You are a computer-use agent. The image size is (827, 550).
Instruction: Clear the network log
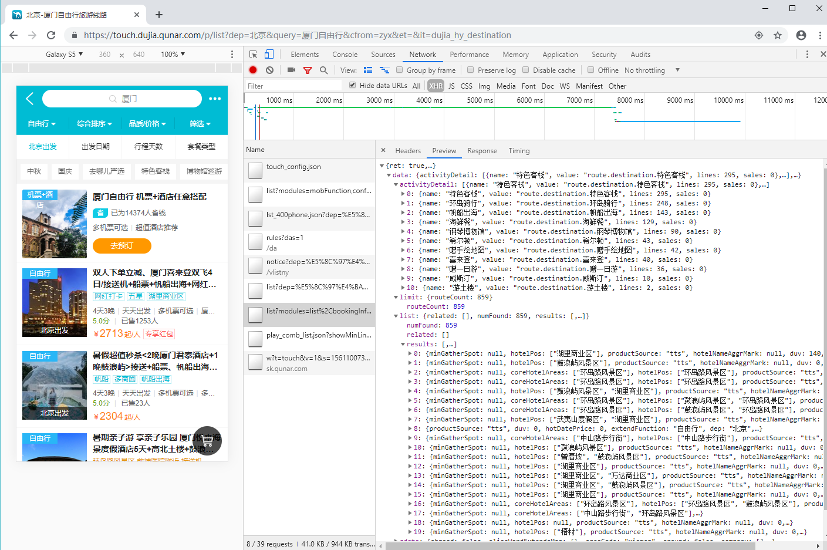pyautogui.click(x=269, y=70)
